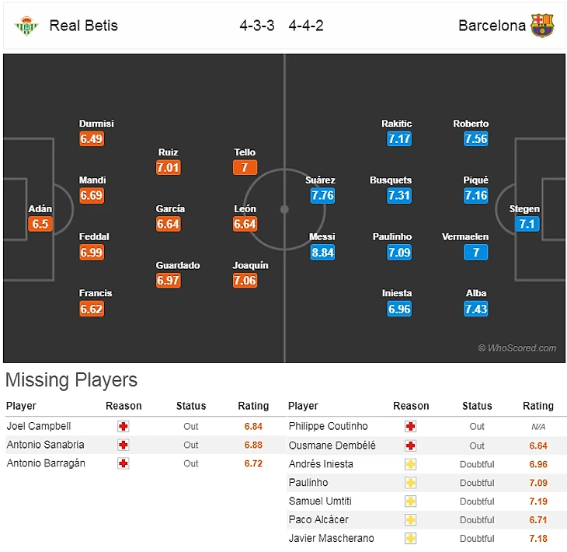Click Javier Mascherano's yellow doubtful icon
The image size is (567, 552).
pyautogui.click(x=411, y=539)
